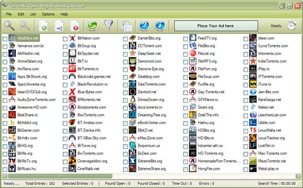
Task: Click the blue info icon
Action: (x=160, y=26)
